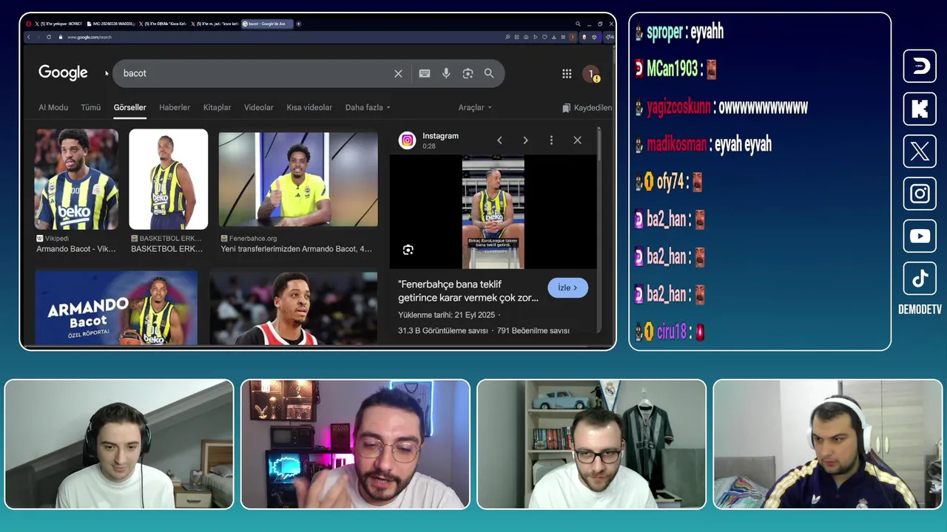Open "Fenerbahçe bana teklif getirince" title link
947x532 pixels.
coord(468,290)
